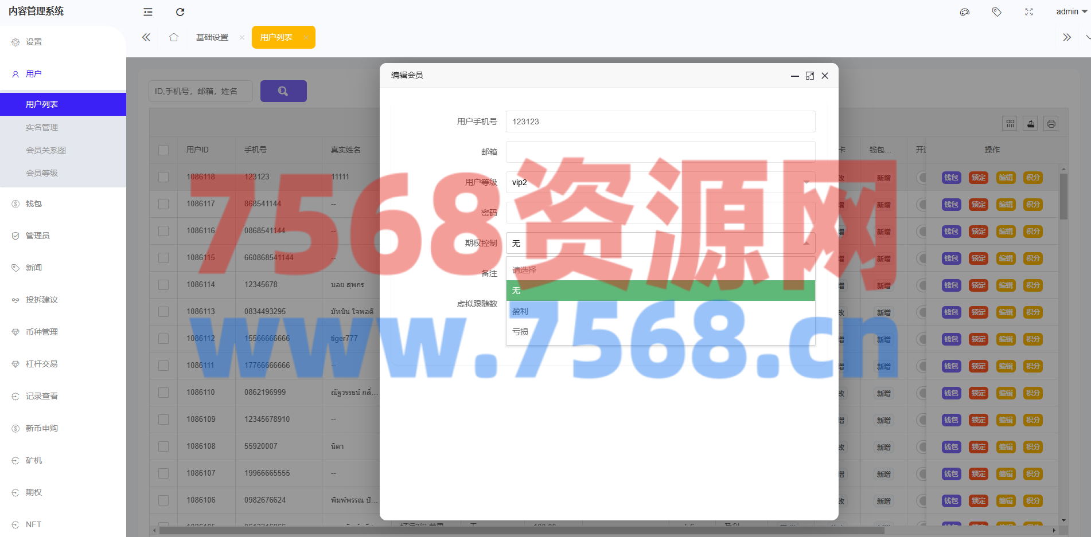
Task: Open the theme palette icon
Action: (x=965, y=12)
